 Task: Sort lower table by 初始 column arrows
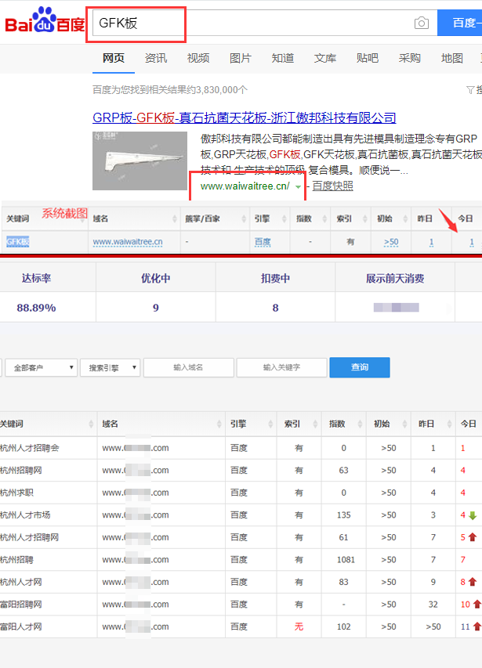pos(405,424)
